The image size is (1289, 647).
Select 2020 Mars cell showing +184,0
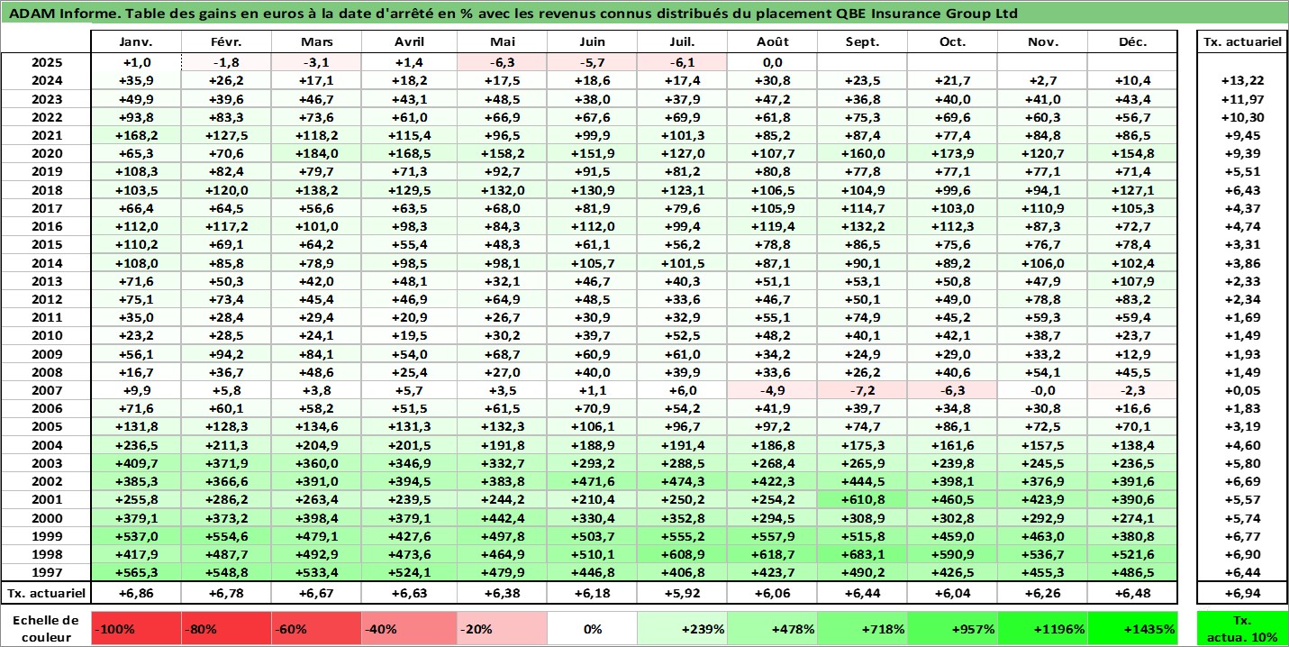(x=318, y=154)
